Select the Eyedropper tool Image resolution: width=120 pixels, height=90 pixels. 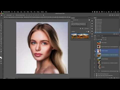1,29
